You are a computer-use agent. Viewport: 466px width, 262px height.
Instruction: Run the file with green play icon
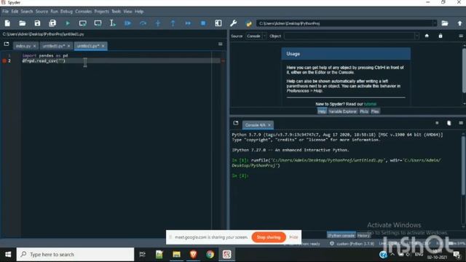point(68,23)
